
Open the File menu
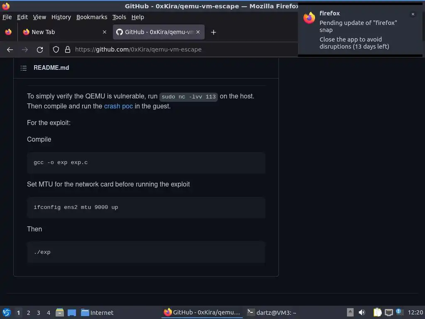coord(7,17)
